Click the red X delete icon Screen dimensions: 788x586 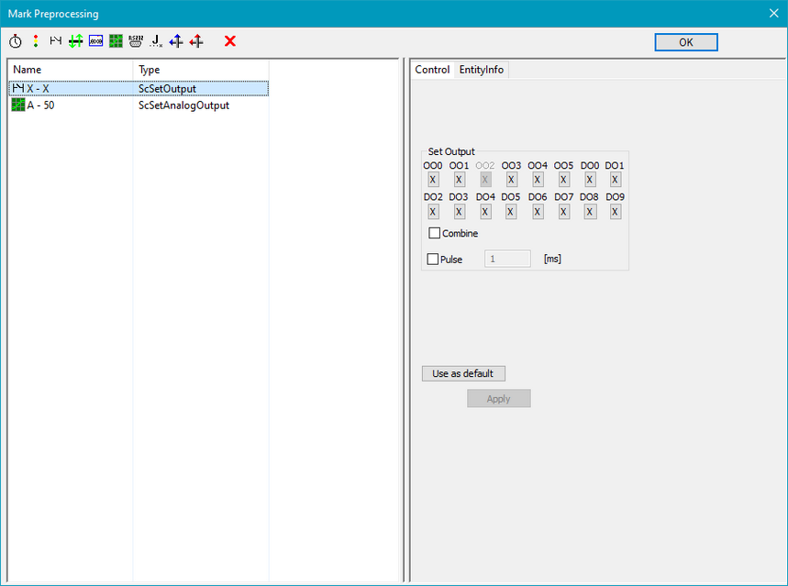click(230, 41)
